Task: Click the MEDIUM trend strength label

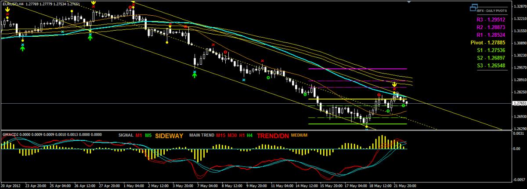Action: click(x=299, y=135)
